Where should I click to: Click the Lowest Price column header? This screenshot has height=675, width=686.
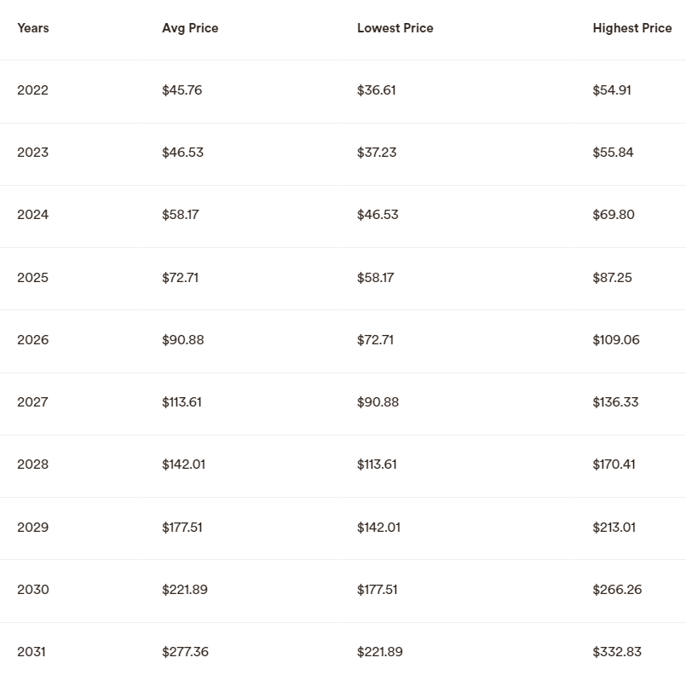[395, 28]
